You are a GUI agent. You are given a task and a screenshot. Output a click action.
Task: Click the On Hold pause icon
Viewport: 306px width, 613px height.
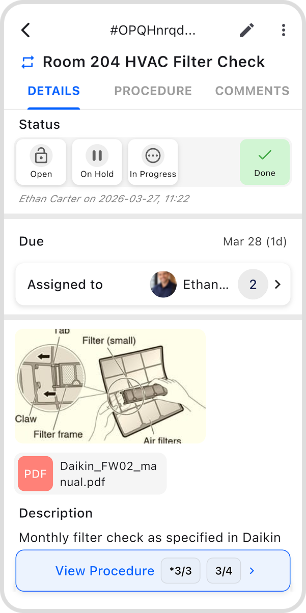pos(97,155)
